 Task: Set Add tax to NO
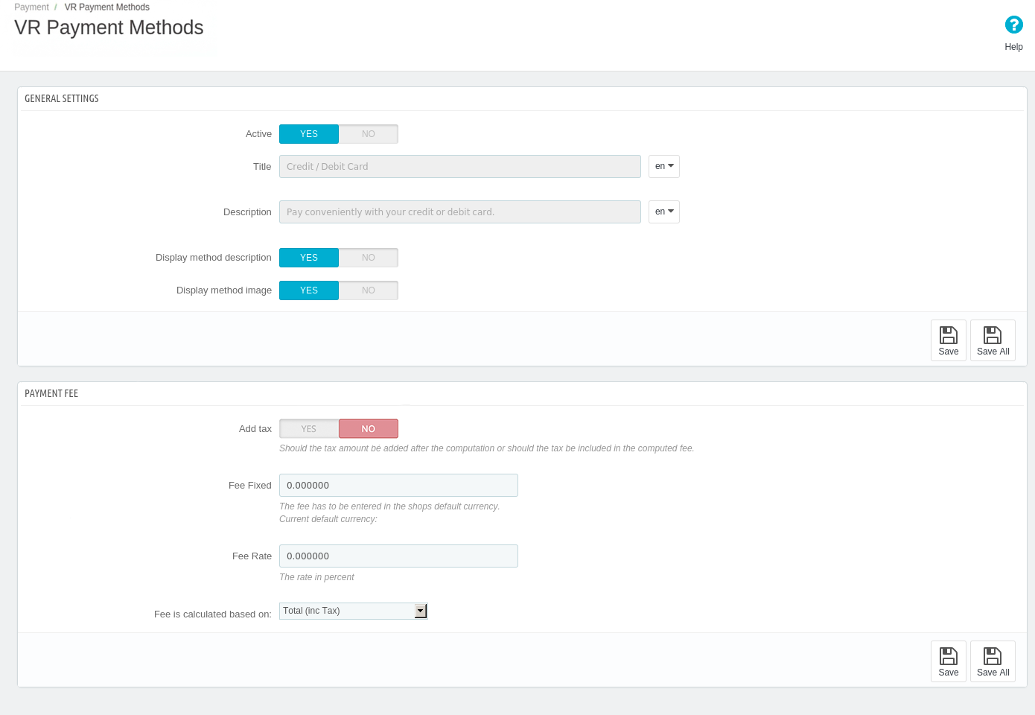click(x=369, y=429)
